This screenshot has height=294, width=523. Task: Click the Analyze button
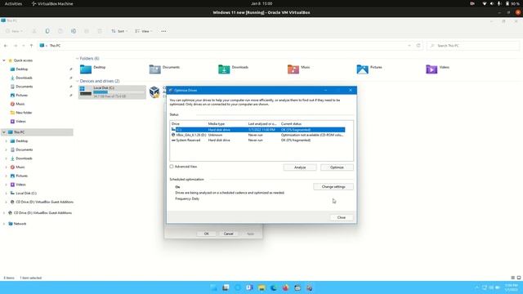tap(300, 167)
